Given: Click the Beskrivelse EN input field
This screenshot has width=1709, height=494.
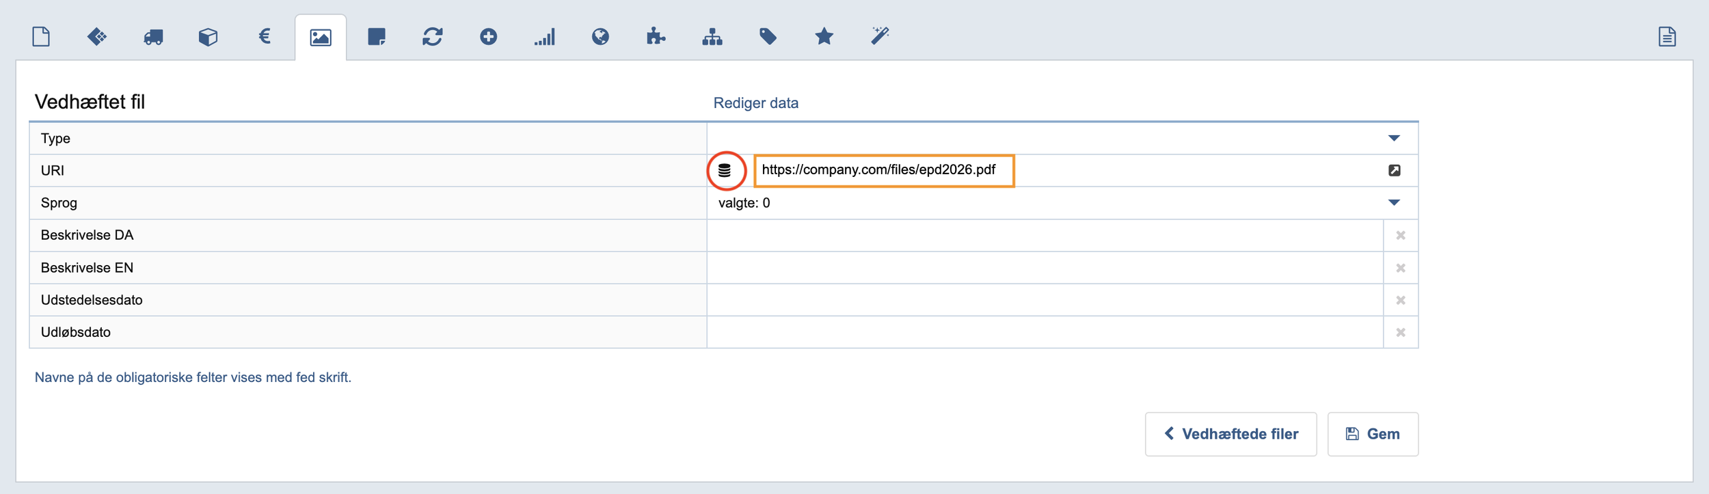Looking at the screenshot, I should point(1045,268).
